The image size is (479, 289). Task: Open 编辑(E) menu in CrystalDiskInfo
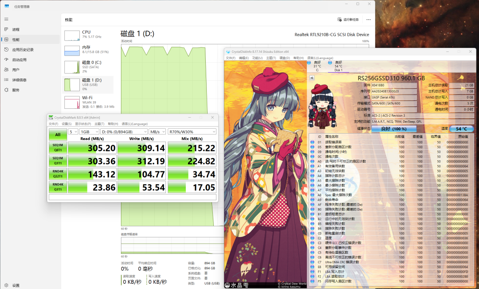244,58
